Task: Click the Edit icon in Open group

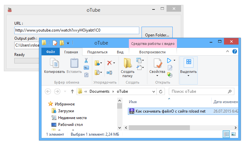Action: point(170,68)
